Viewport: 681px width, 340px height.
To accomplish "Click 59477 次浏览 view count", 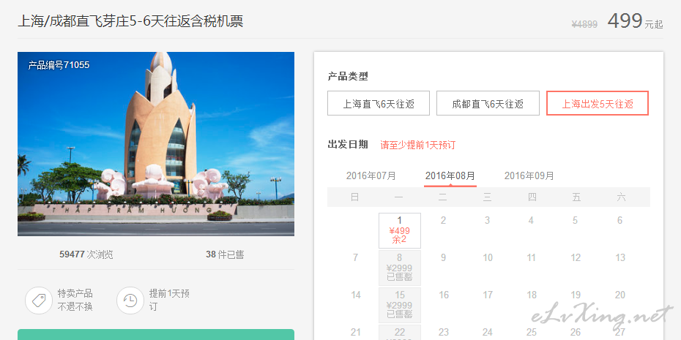I will pos(86,254).
